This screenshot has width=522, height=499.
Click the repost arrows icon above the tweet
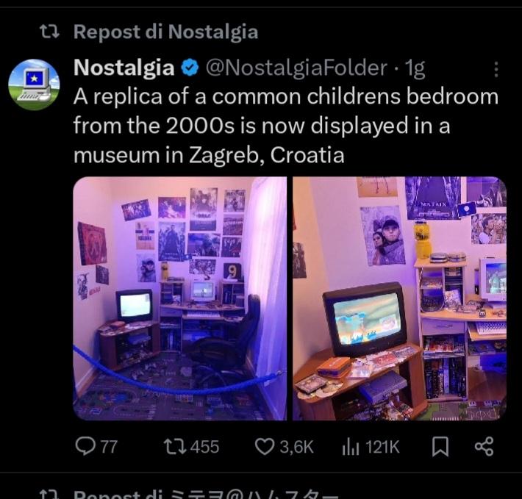click(x=49, y=32)
